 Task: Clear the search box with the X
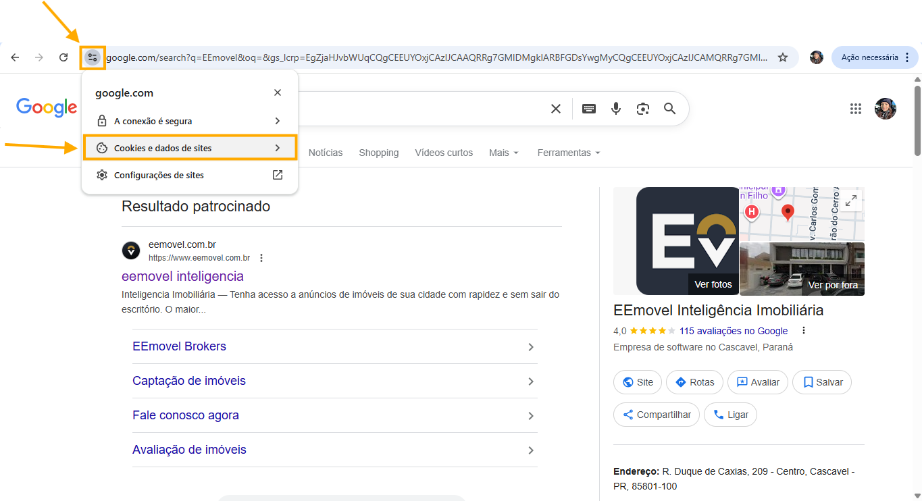pyautogui.click(x=556, y=109)
